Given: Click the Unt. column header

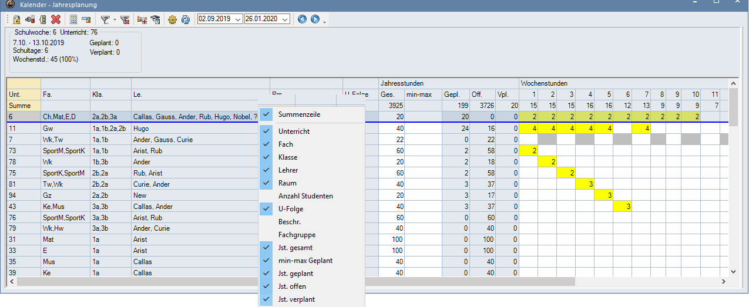Looking at the screenshot, I should tap(23, 94).
